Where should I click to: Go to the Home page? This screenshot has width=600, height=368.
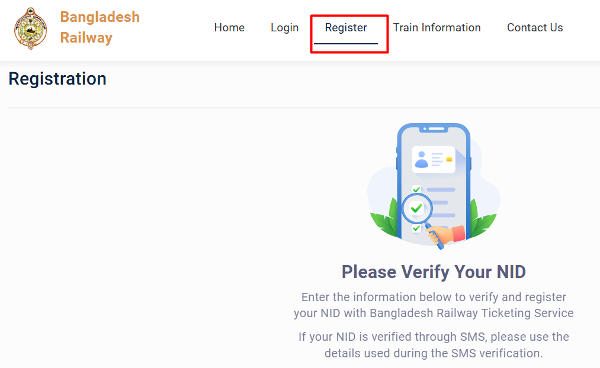(229, 28)
